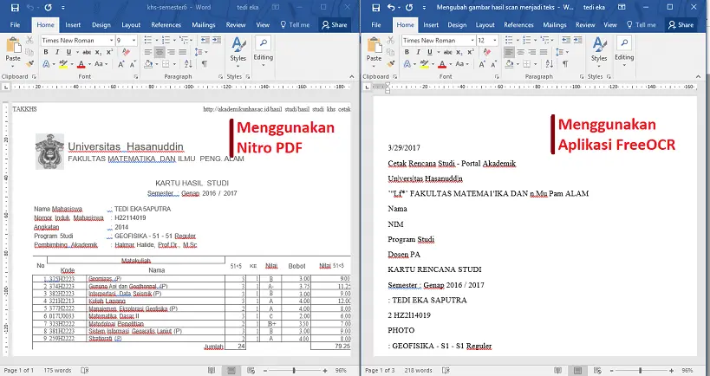
Task: Open File menu in khs-semester6 window
Action: (15, 25)
